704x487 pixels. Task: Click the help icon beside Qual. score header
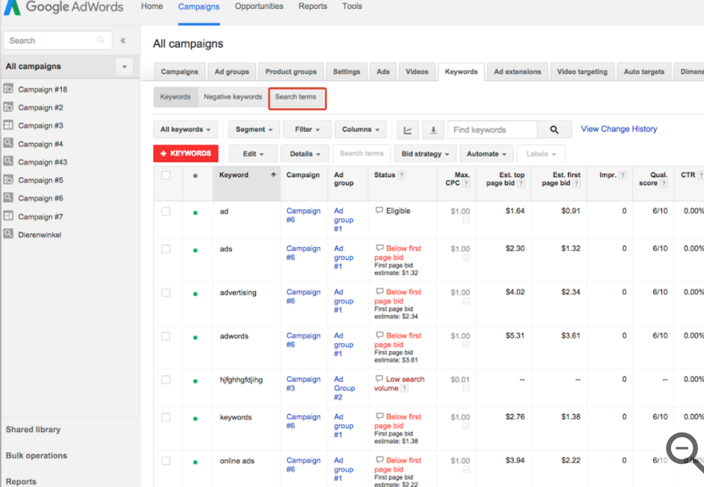(664, 183)
